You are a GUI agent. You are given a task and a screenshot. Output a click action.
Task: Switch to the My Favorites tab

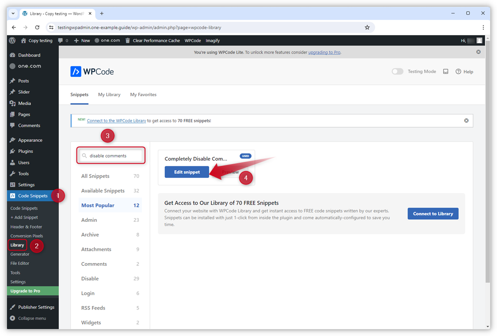click(x=143, y=95)
